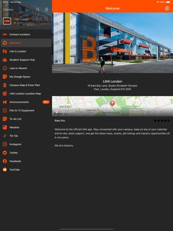Viewport: 173px width, 231px height.
Task: Go back to Guides
Action: [8, 10]
